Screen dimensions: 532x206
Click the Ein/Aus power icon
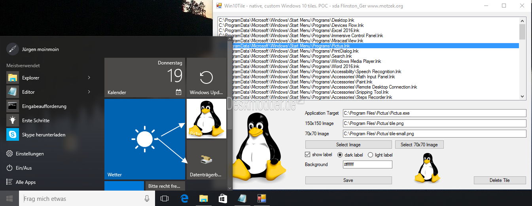coord(9,168)
